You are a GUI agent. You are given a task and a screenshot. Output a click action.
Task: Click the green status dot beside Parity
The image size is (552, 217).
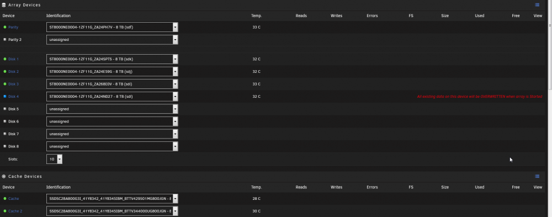(x=5, y=27)
